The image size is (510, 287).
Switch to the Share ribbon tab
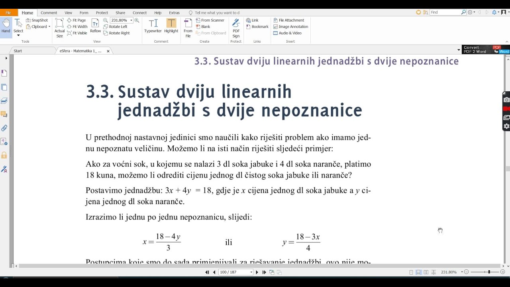[120, 13]
